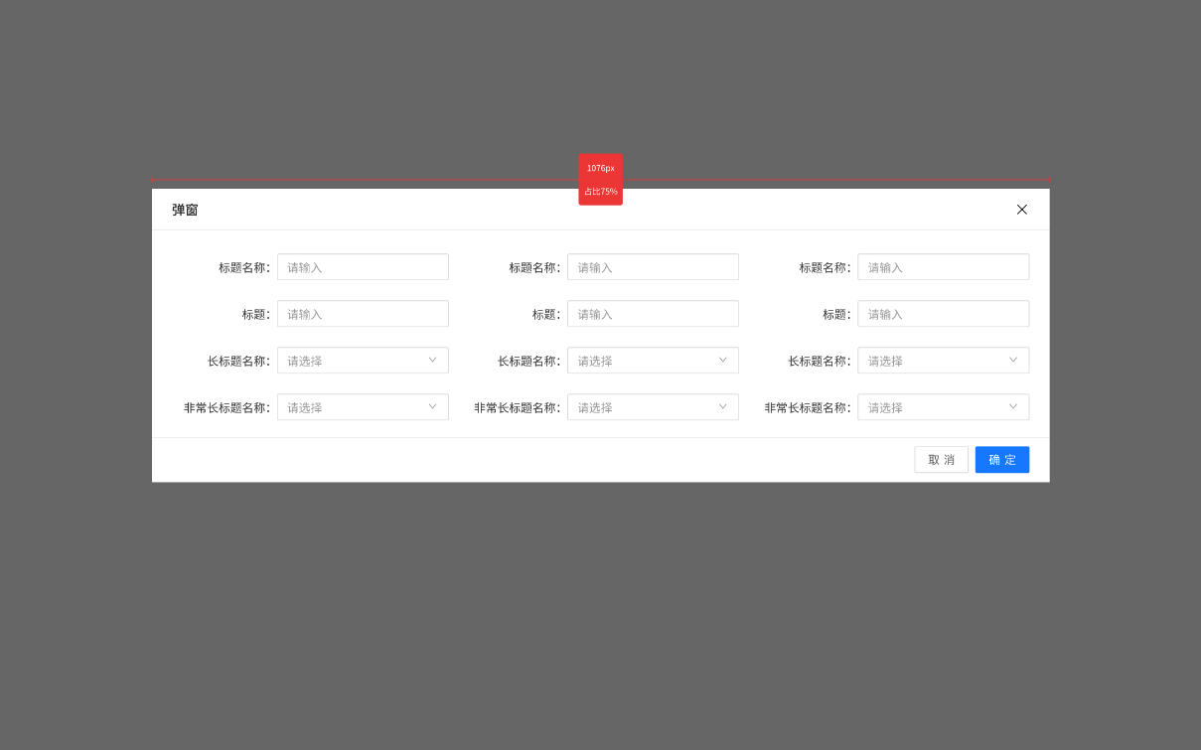The width and height of the screenshot is (1201, 750).
Task: Click the left column 非常长标题名称 label
Action: [x=226, y=407]
